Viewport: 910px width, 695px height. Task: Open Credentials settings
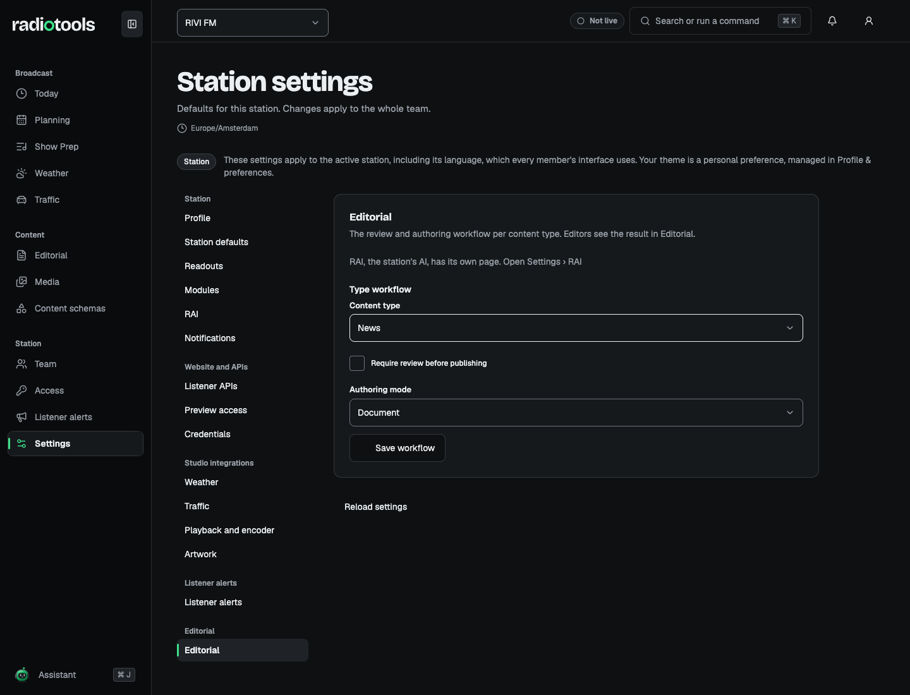click(x=243, y=434)
